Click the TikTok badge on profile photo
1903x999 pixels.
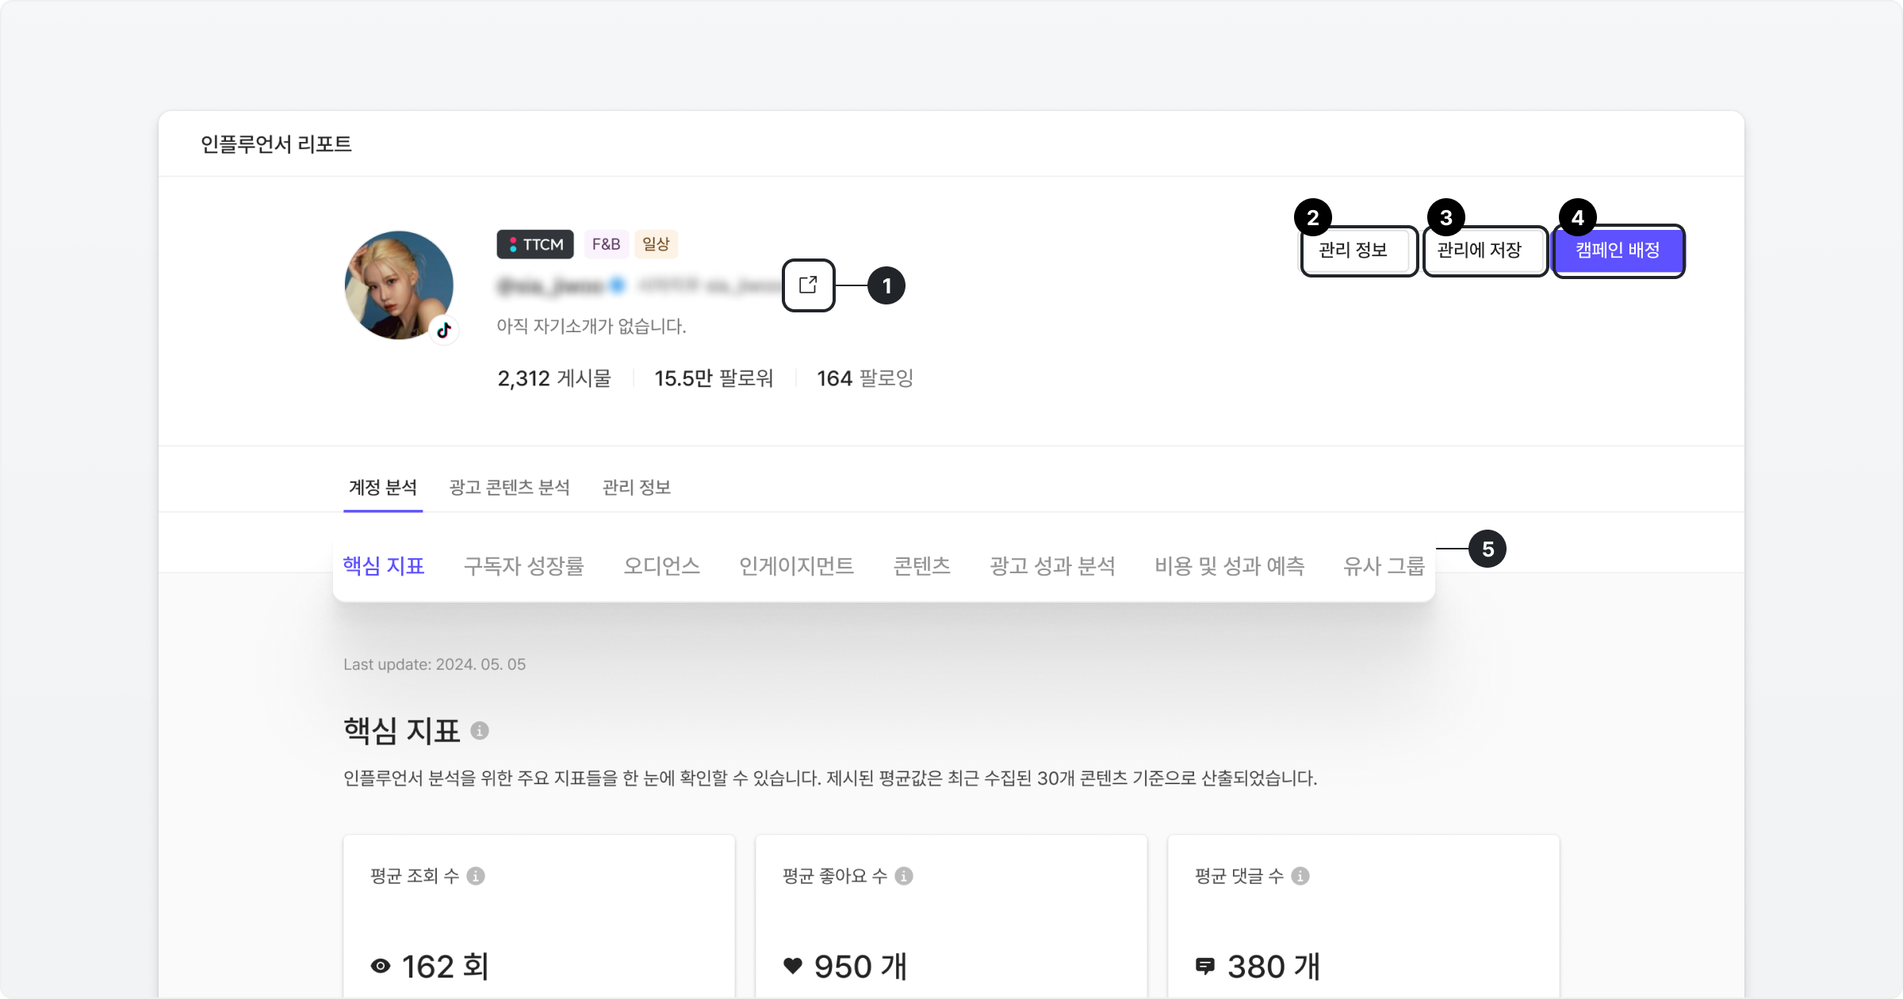pos(444,330)
